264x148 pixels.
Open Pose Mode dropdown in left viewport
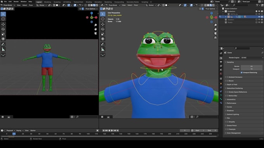click(8, 5)
